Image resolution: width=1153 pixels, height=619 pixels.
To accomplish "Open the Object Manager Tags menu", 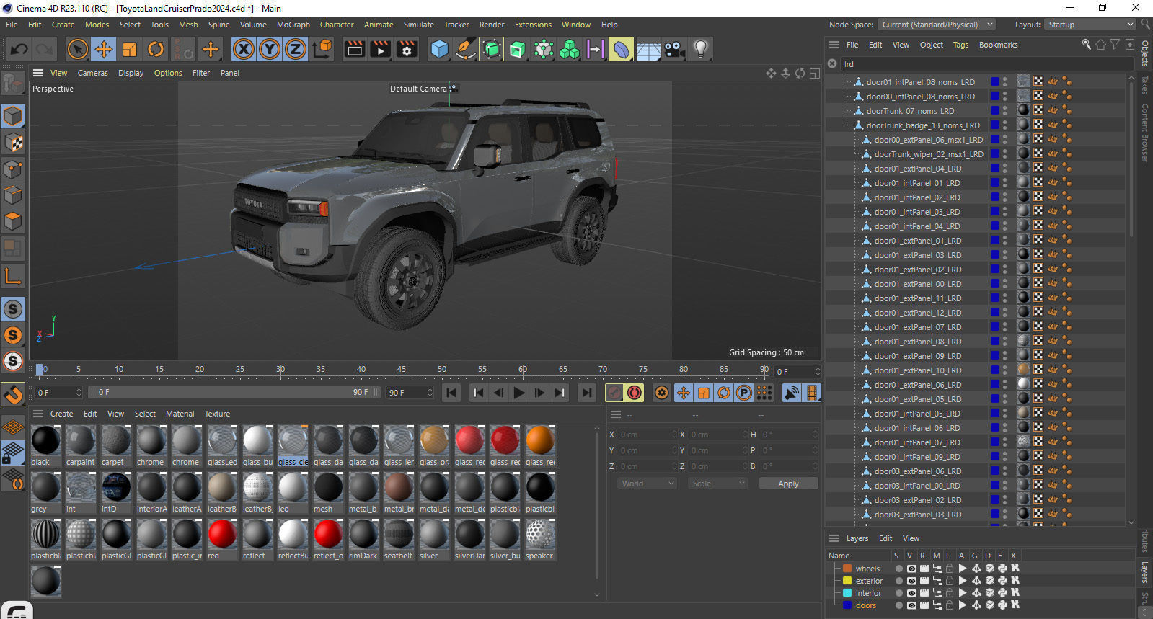I will pos(961,45).
